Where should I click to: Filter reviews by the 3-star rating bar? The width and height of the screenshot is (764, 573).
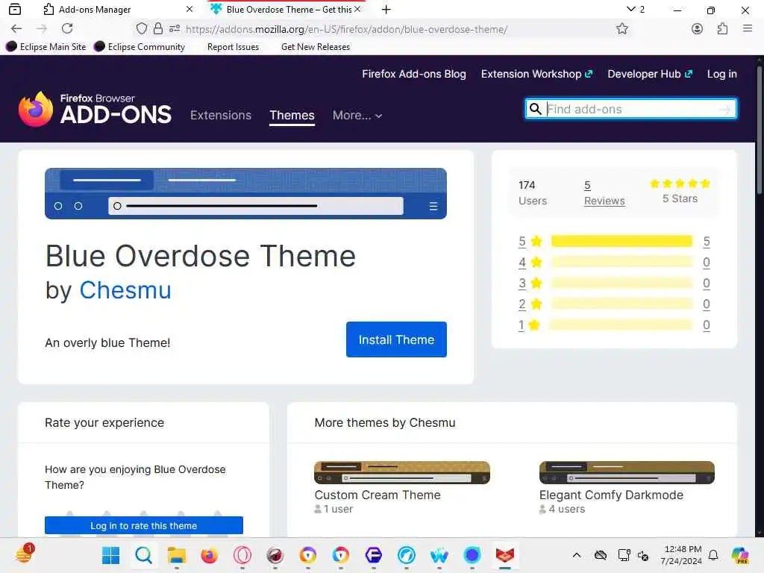click(621, 283)
